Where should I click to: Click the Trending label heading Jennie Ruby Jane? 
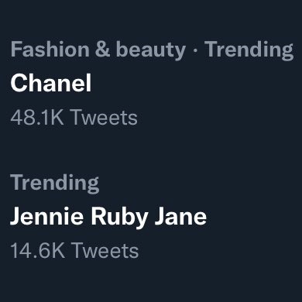tap(55, 184)
